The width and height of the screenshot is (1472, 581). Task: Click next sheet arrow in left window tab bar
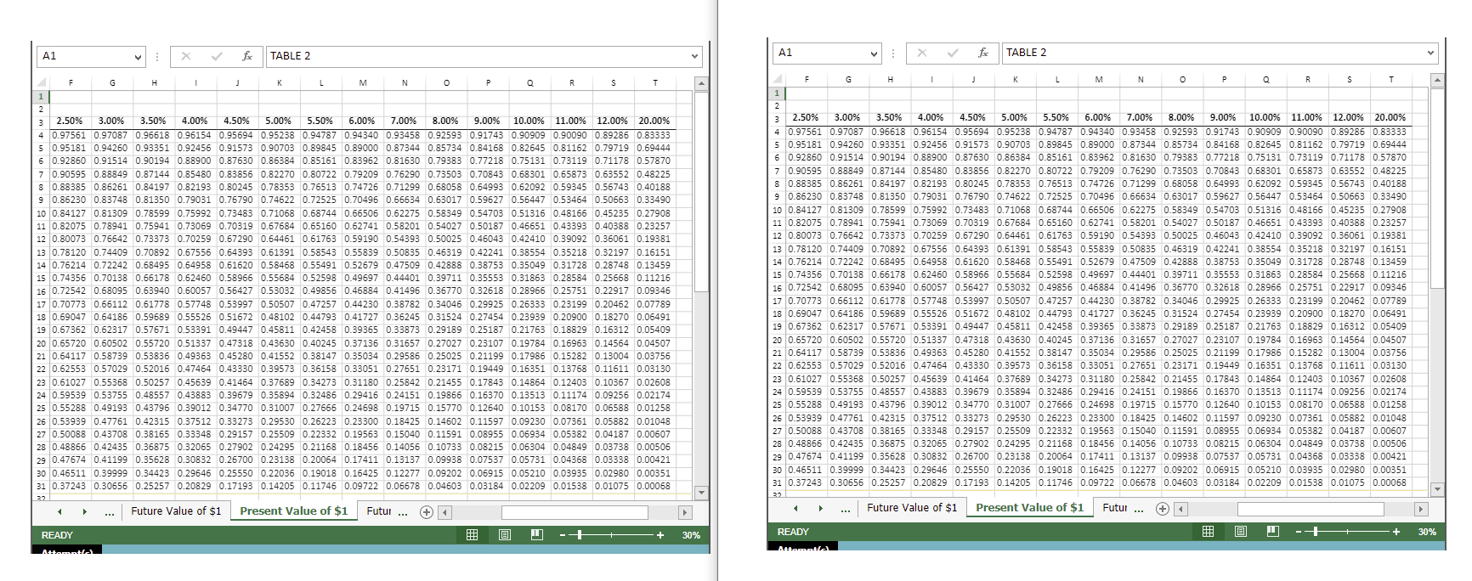(84, 511)
